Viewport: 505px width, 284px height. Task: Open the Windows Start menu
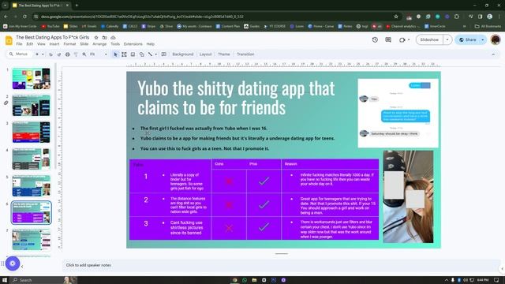(x=5, y=280)
